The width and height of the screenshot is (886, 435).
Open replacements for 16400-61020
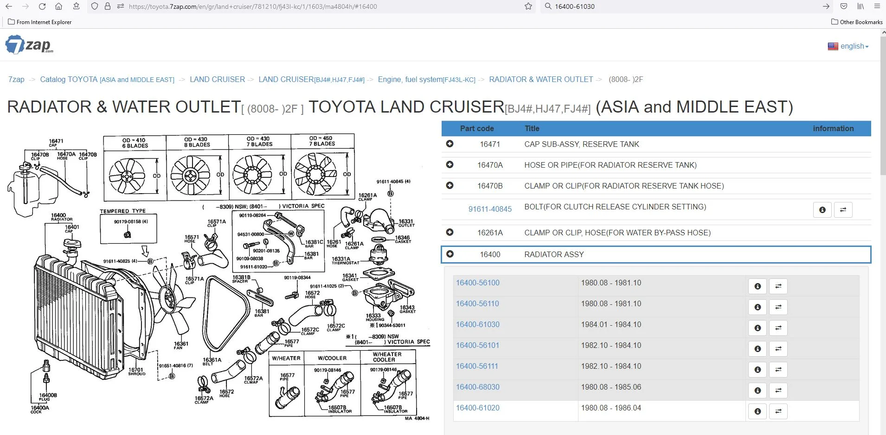pos(778,411)
